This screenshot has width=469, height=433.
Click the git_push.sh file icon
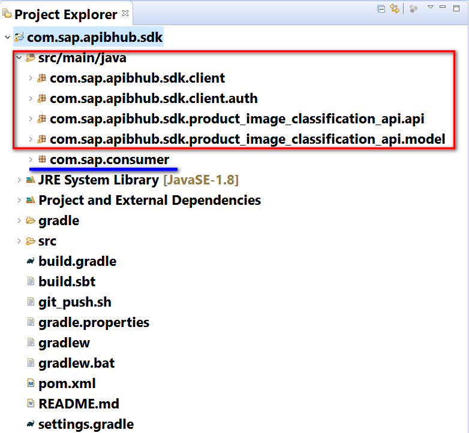pos(31,301)
